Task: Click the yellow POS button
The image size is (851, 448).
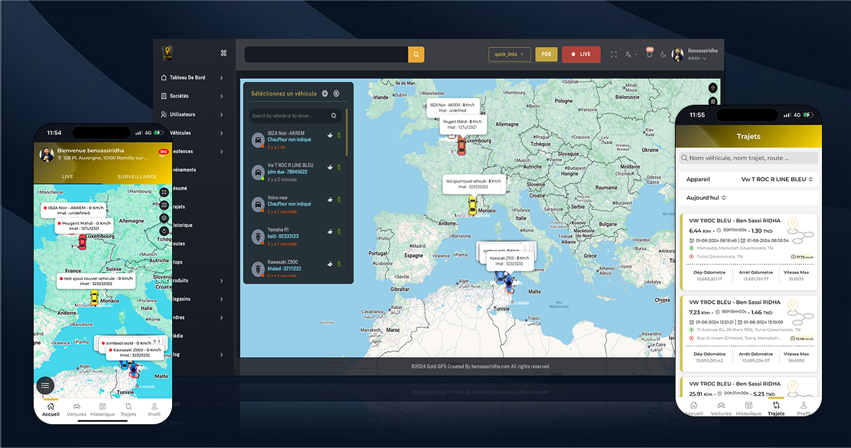Action: point(546,54)
